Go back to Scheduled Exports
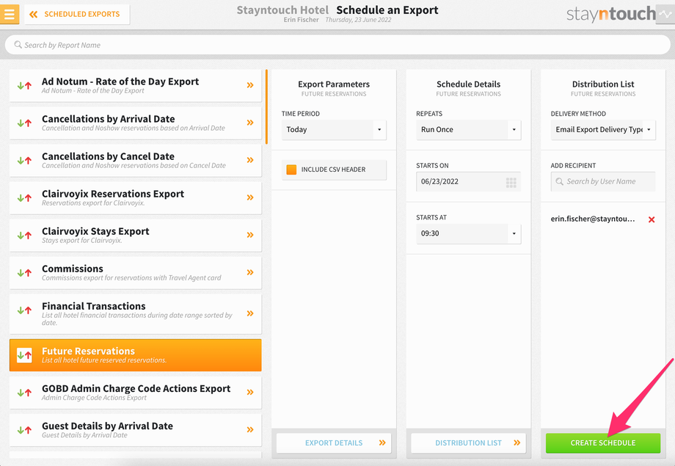675x466 pixels. pos(77,14)
